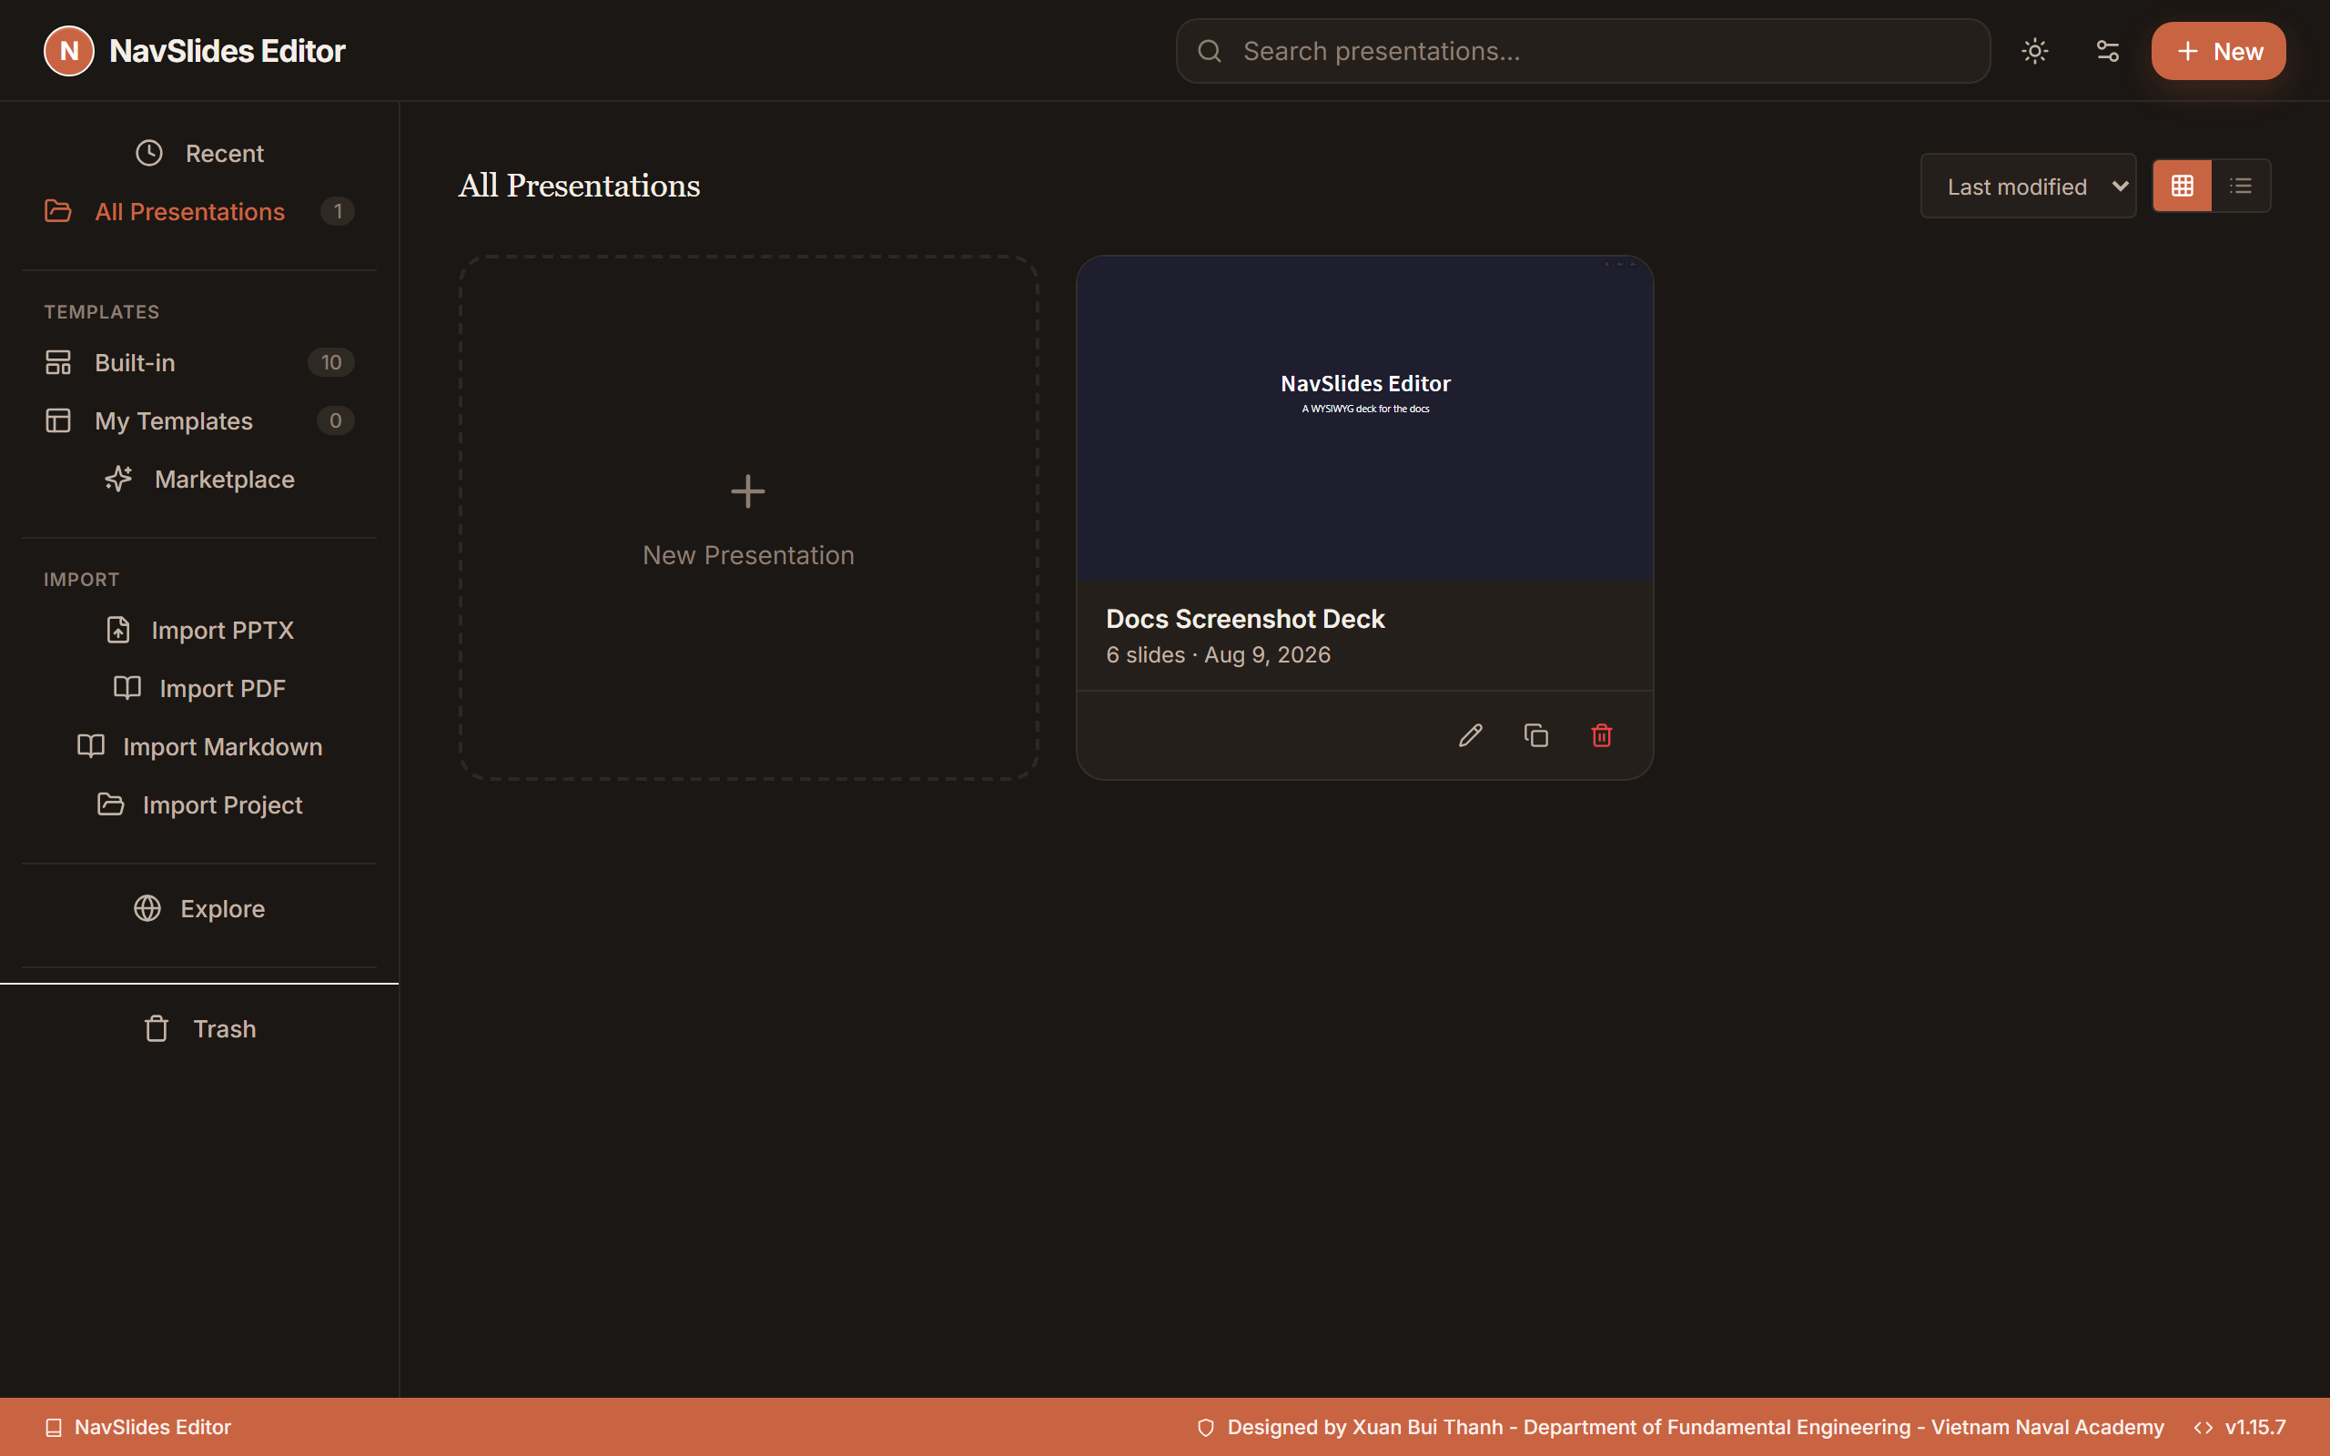Click the Import Project folder icon
This screenshot has height=1456, width=2330.
(111, 804)
